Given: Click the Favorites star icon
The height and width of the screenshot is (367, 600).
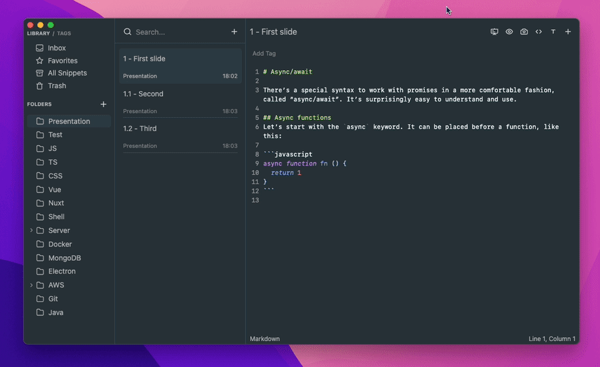Looking at the screenshot, I should coord(40,61).
